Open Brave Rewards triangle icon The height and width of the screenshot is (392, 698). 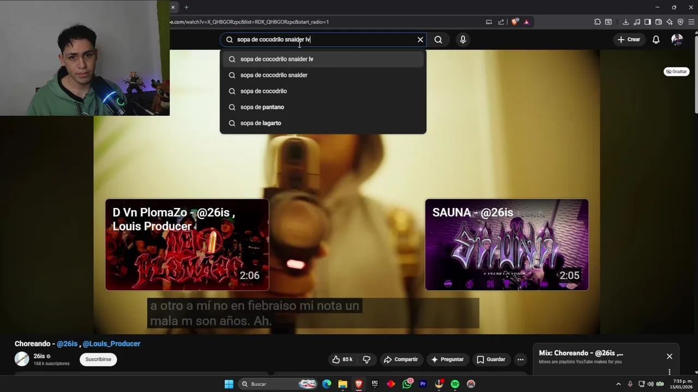(x=526, y=22)
